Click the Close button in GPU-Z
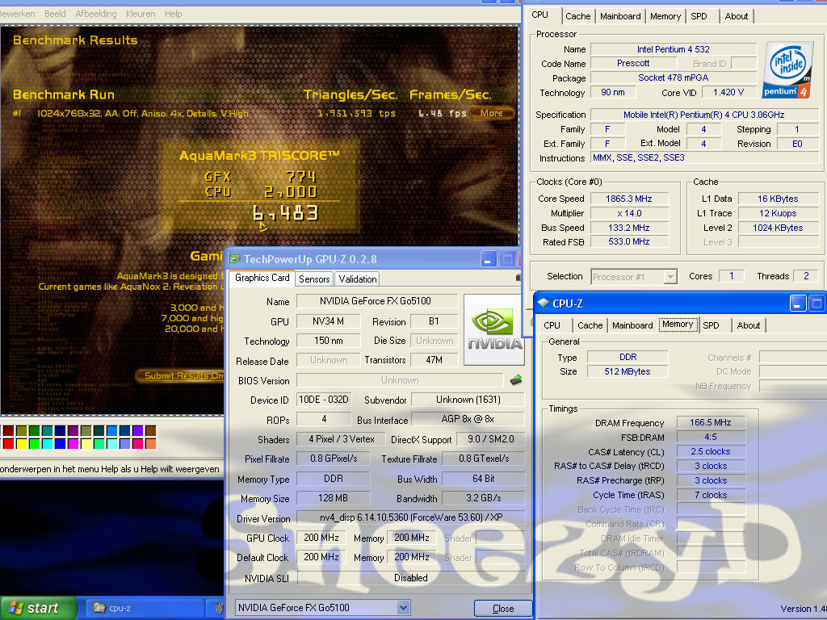827x620 pixels. [x=502, y=609]
